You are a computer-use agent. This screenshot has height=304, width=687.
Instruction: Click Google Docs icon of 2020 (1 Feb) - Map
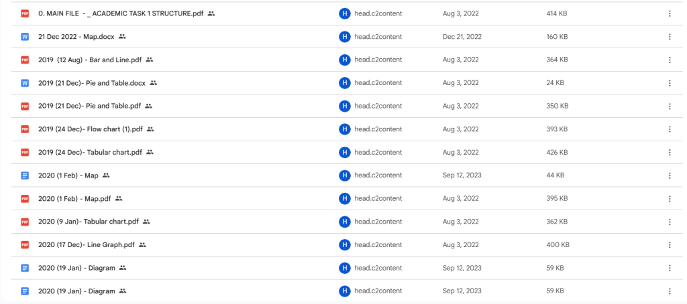click(x=25, y=175)
